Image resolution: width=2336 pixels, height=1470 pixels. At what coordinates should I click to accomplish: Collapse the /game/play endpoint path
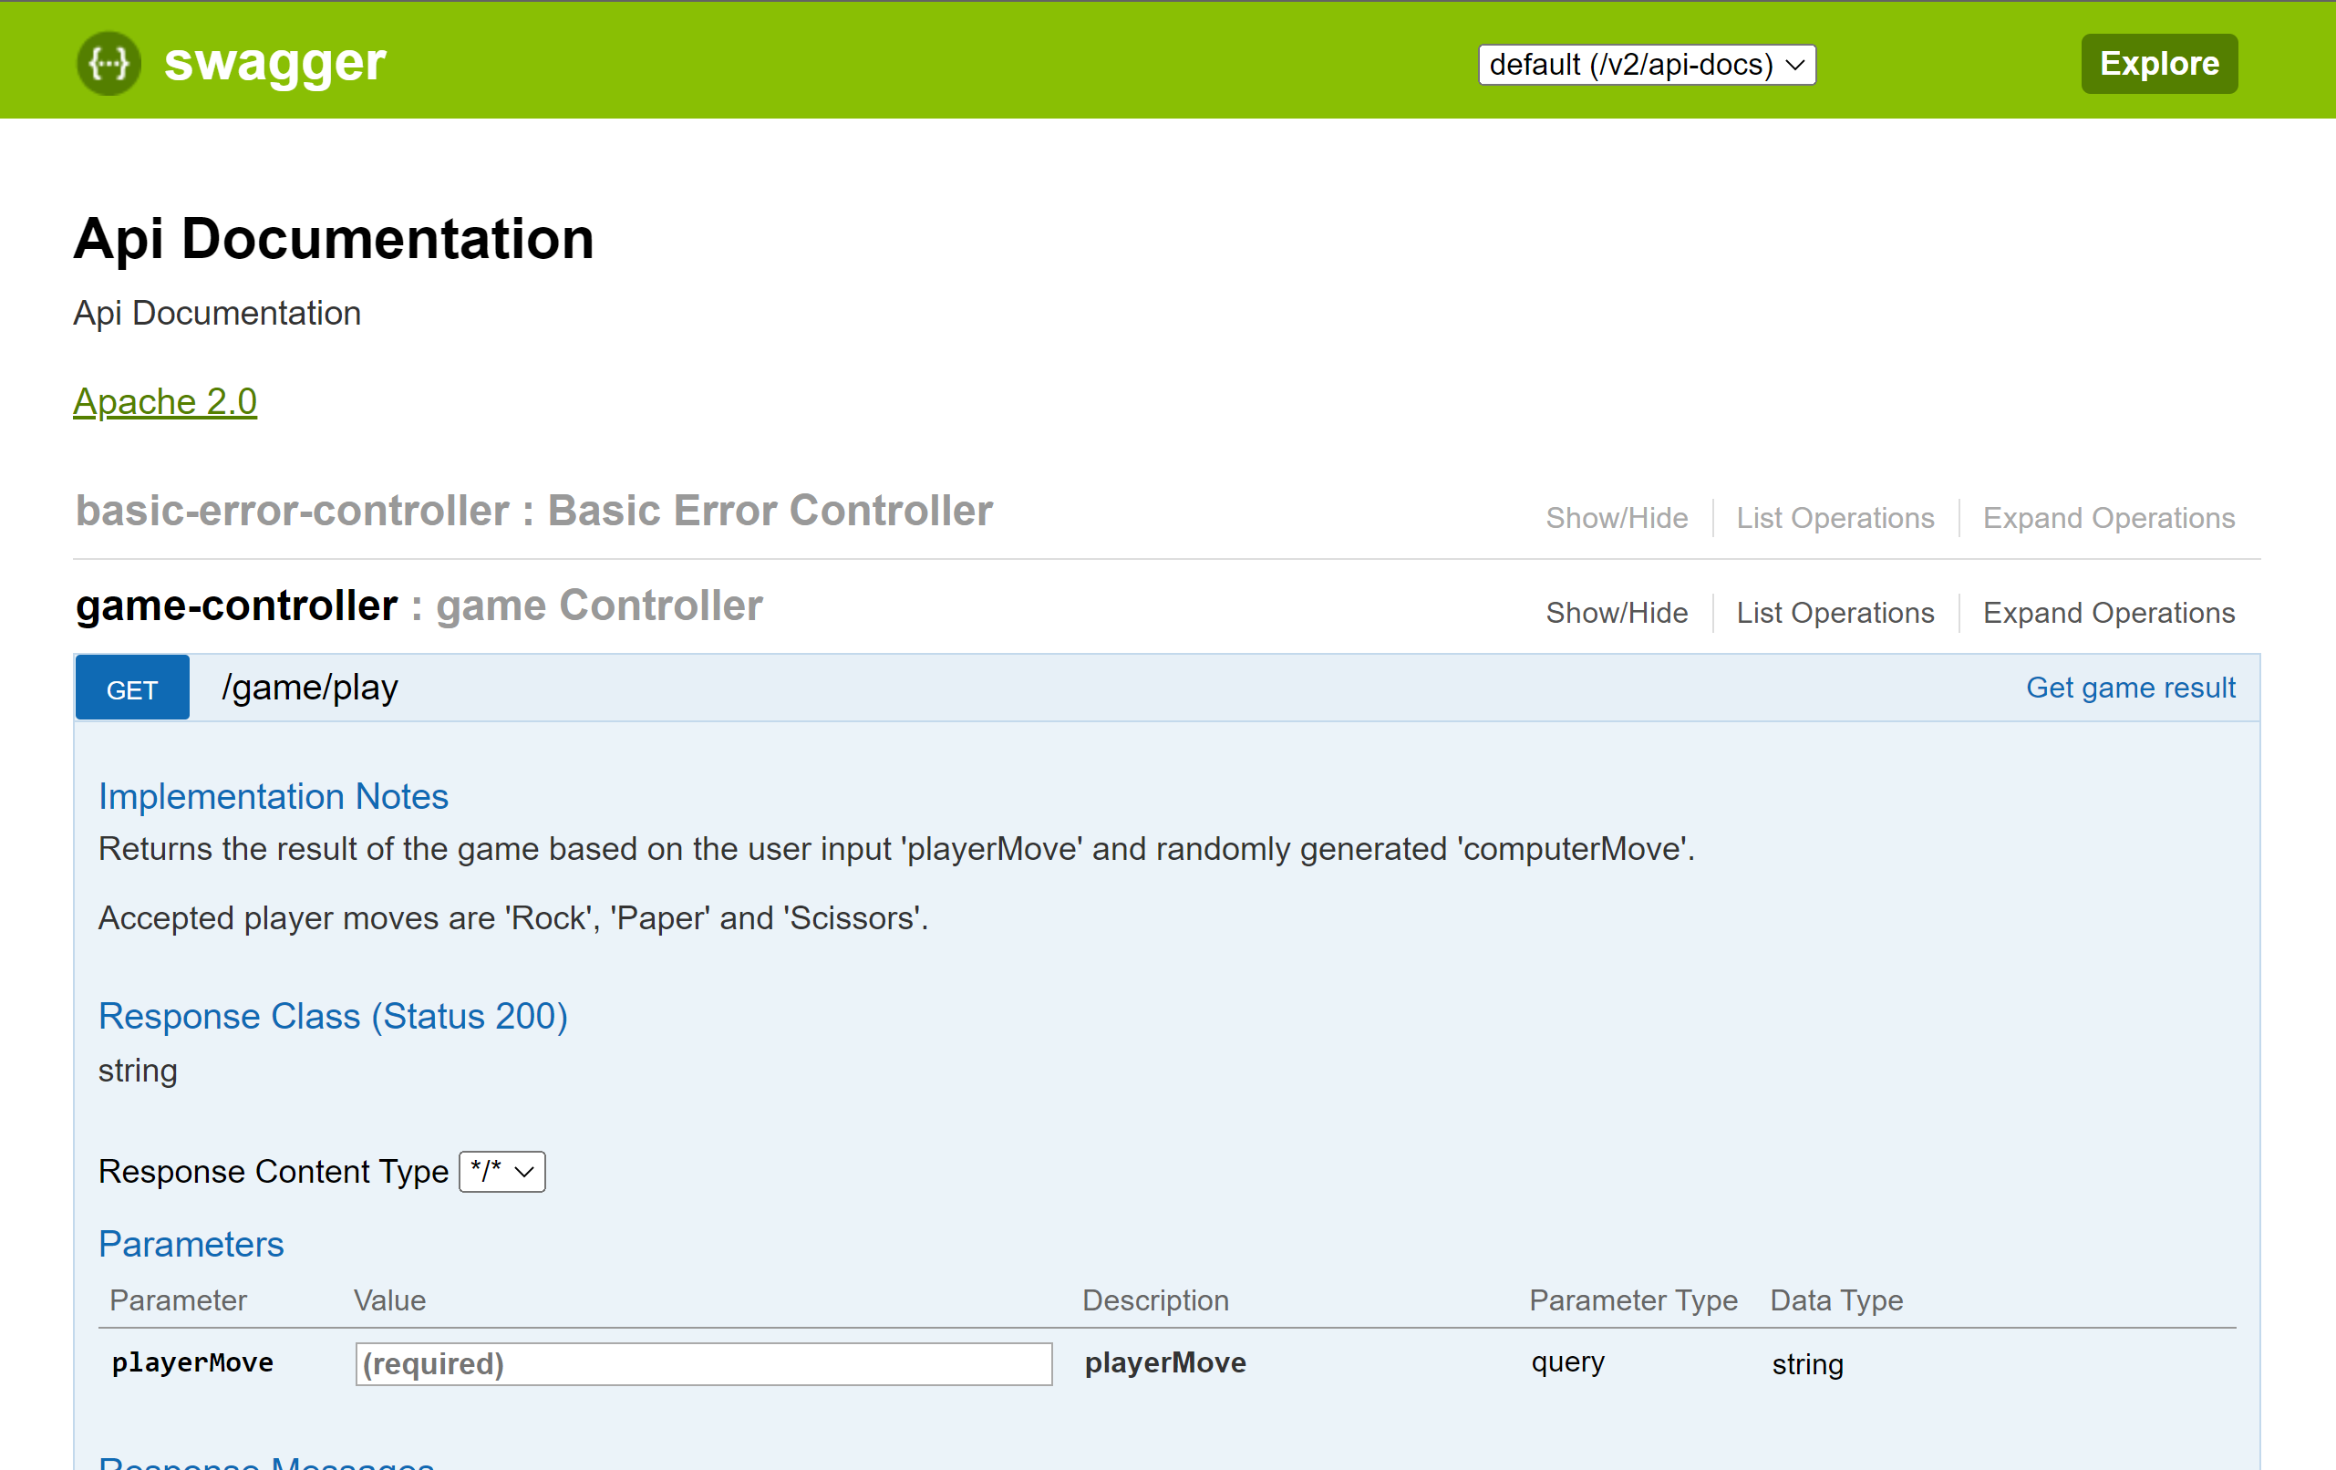[x=309, y=688]
